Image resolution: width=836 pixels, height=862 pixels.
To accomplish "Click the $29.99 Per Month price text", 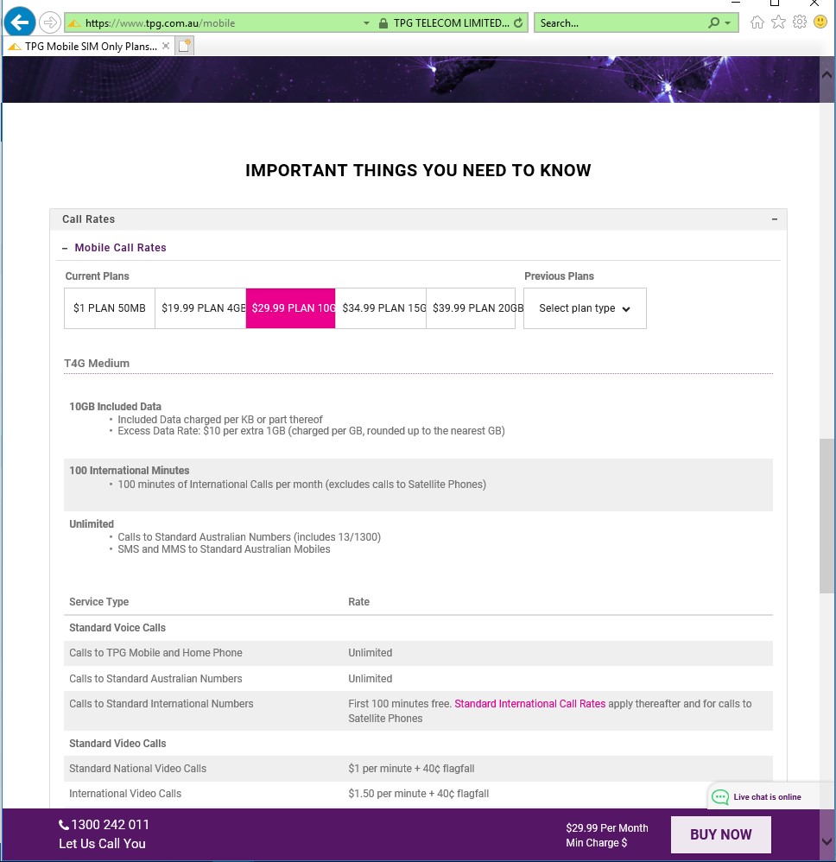I will click(607, 828).
